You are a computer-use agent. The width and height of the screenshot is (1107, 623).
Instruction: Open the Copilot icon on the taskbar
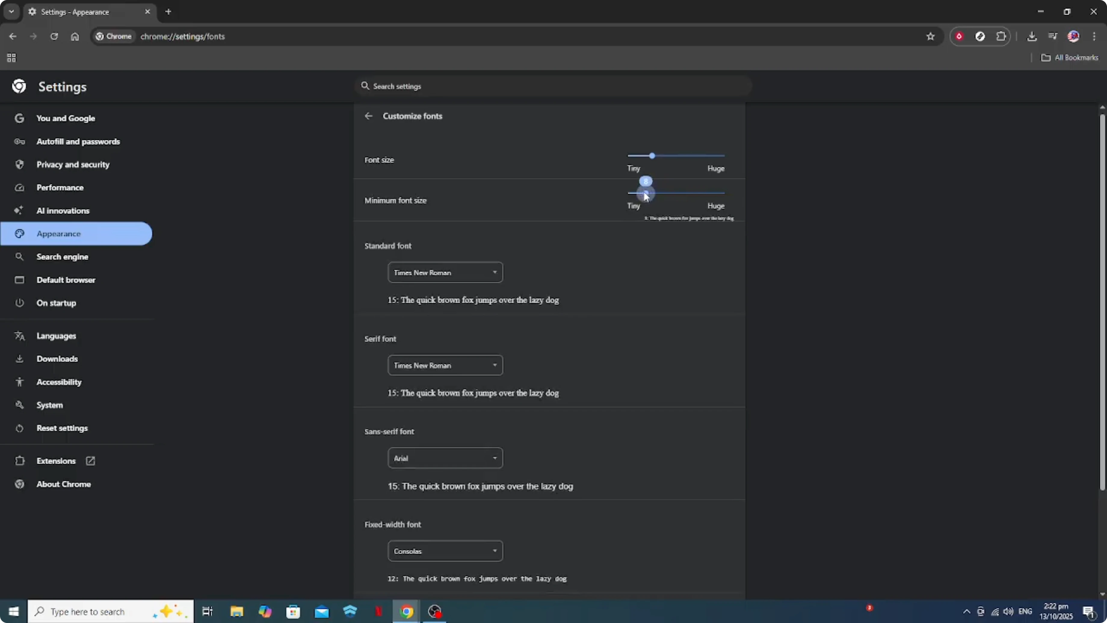pyautogui.click(x=265, y=611)
